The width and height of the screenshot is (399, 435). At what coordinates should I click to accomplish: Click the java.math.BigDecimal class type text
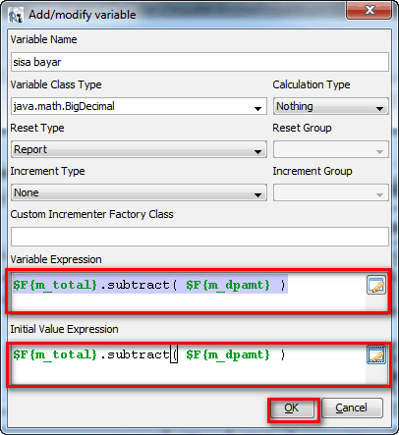click(64, 106)
